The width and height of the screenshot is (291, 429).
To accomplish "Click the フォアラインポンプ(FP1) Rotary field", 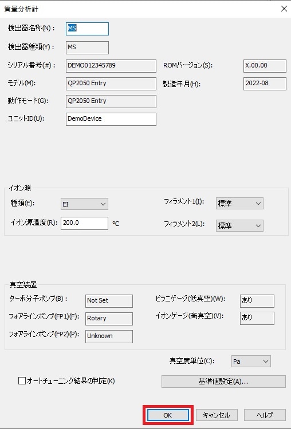I will (109, 319).
